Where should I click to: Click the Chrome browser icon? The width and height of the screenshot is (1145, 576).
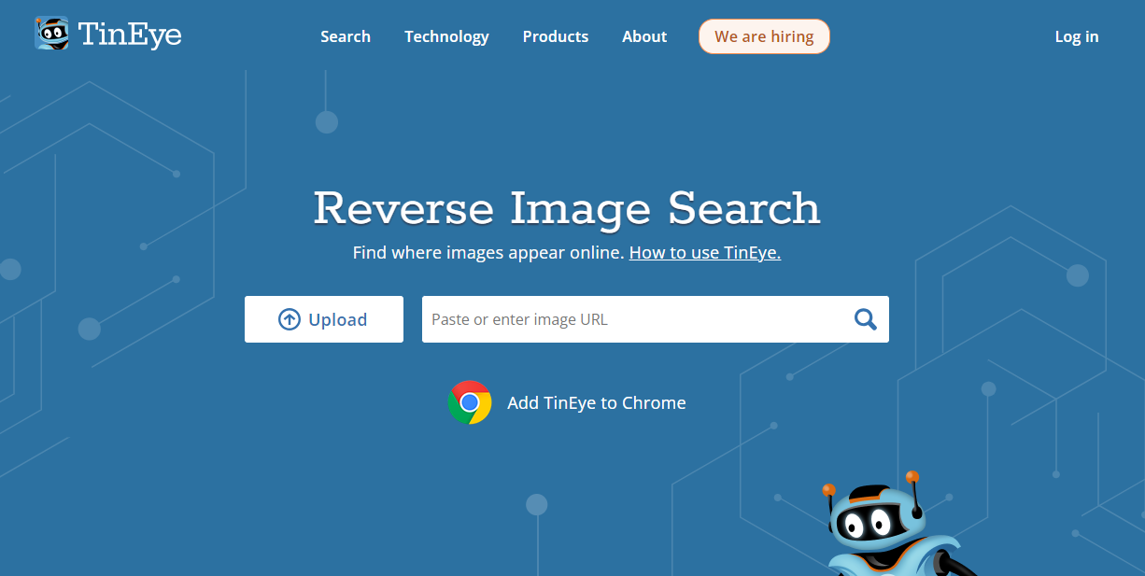[x=470, y=402]
